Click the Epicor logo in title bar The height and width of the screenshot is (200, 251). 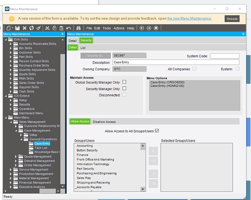point(7,9)
